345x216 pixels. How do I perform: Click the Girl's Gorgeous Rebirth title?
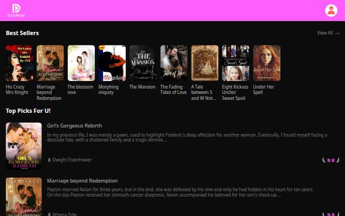(x=74, y=126)
